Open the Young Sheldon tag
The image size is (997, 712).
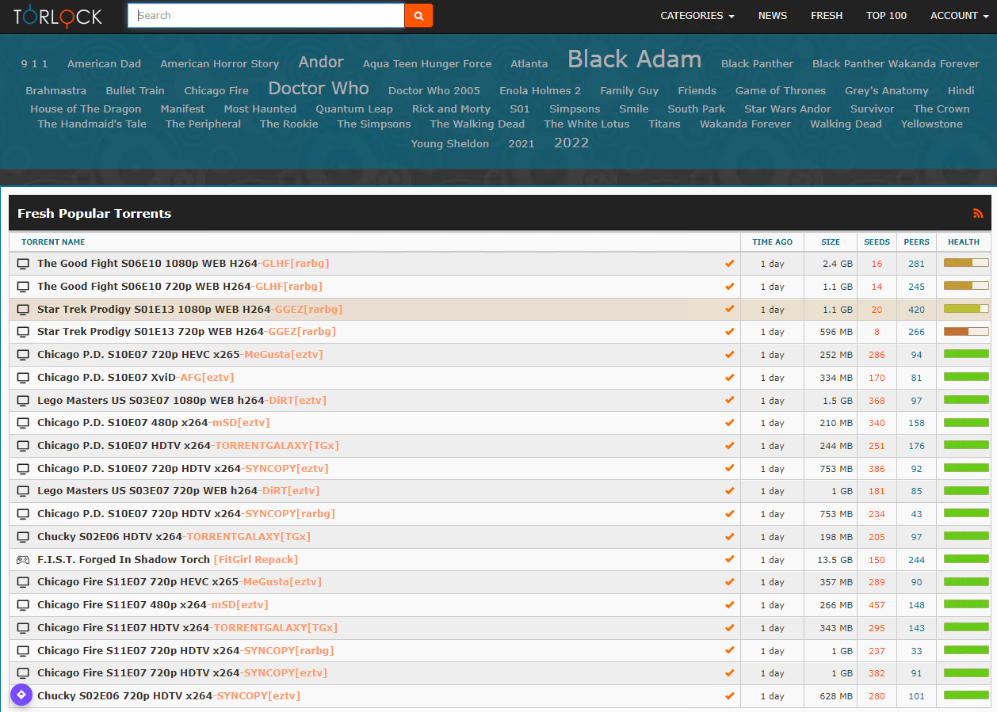click(450, 143)
